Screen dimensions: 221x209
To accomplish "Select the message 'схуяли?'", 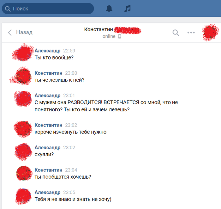I will 44,154.
